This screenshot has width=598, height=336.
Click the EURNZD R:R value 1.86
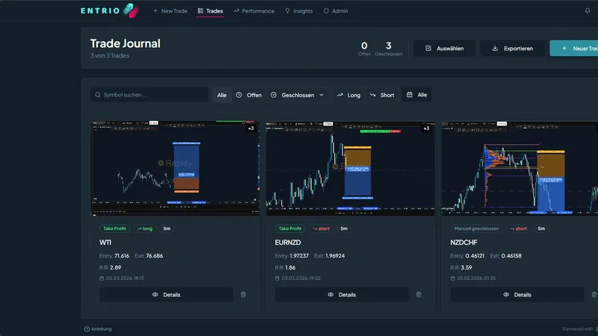[290, 267]
